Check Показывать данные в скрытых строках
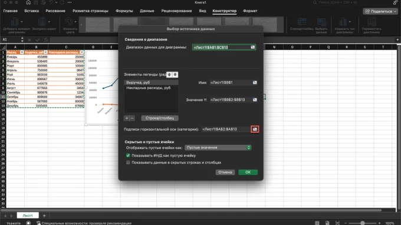The image size is (401, 225). [128, 163]
